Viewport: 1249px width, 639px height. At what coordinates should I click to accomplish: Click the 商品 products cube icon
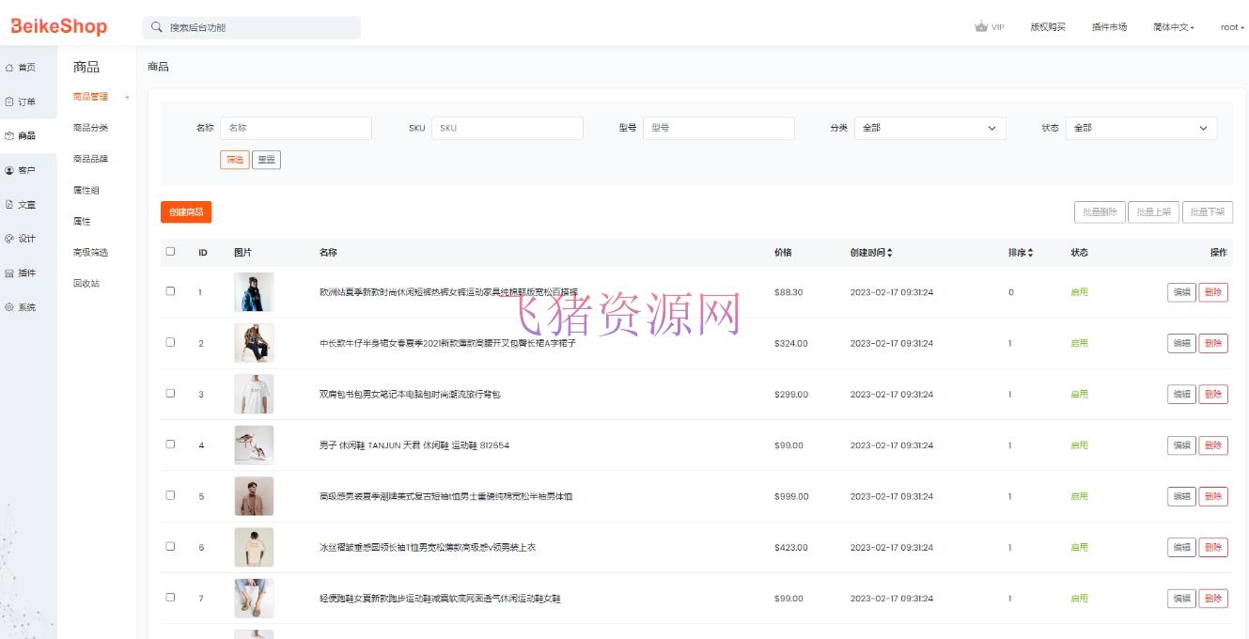pos(10,135)
